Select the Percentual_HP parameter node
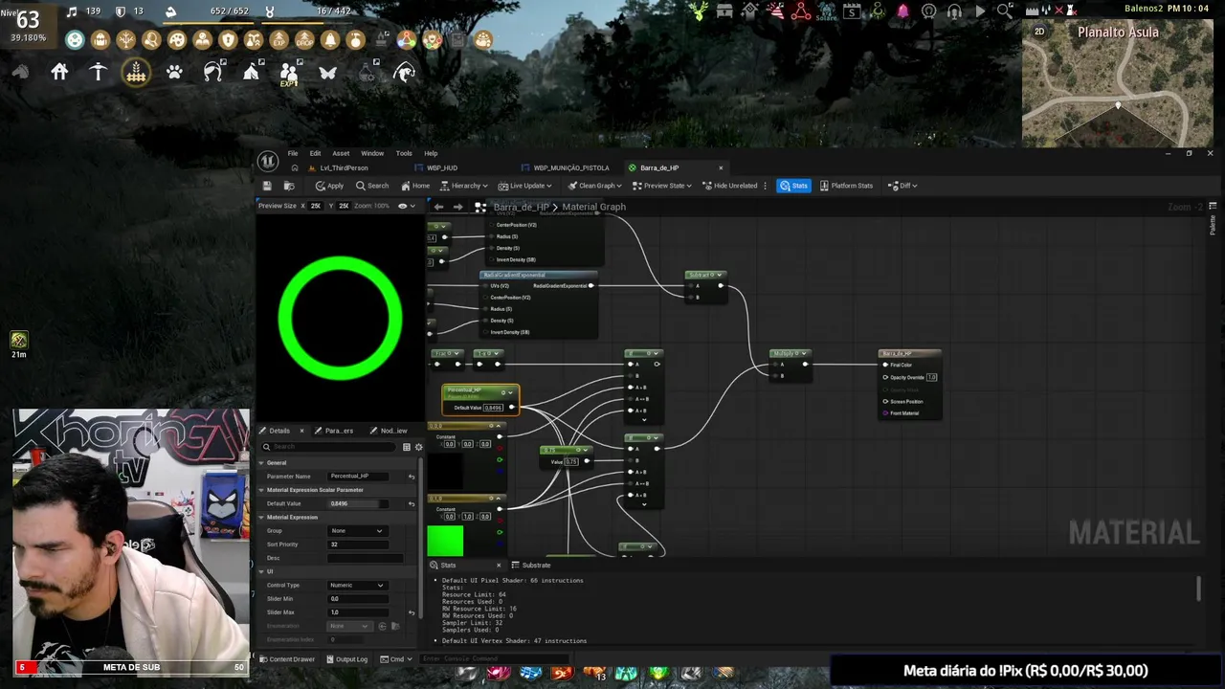Screen dimensions: 1225x689 [480, 399]
